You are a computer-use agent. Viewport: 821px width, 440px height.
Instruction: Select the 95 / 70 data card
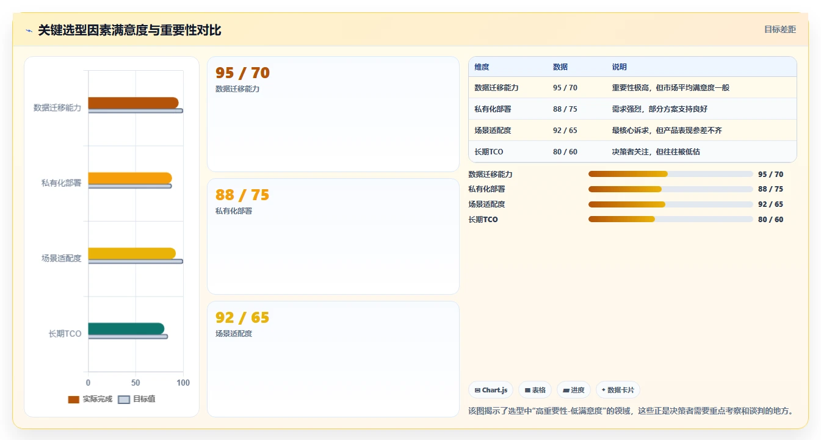(333, 114)
